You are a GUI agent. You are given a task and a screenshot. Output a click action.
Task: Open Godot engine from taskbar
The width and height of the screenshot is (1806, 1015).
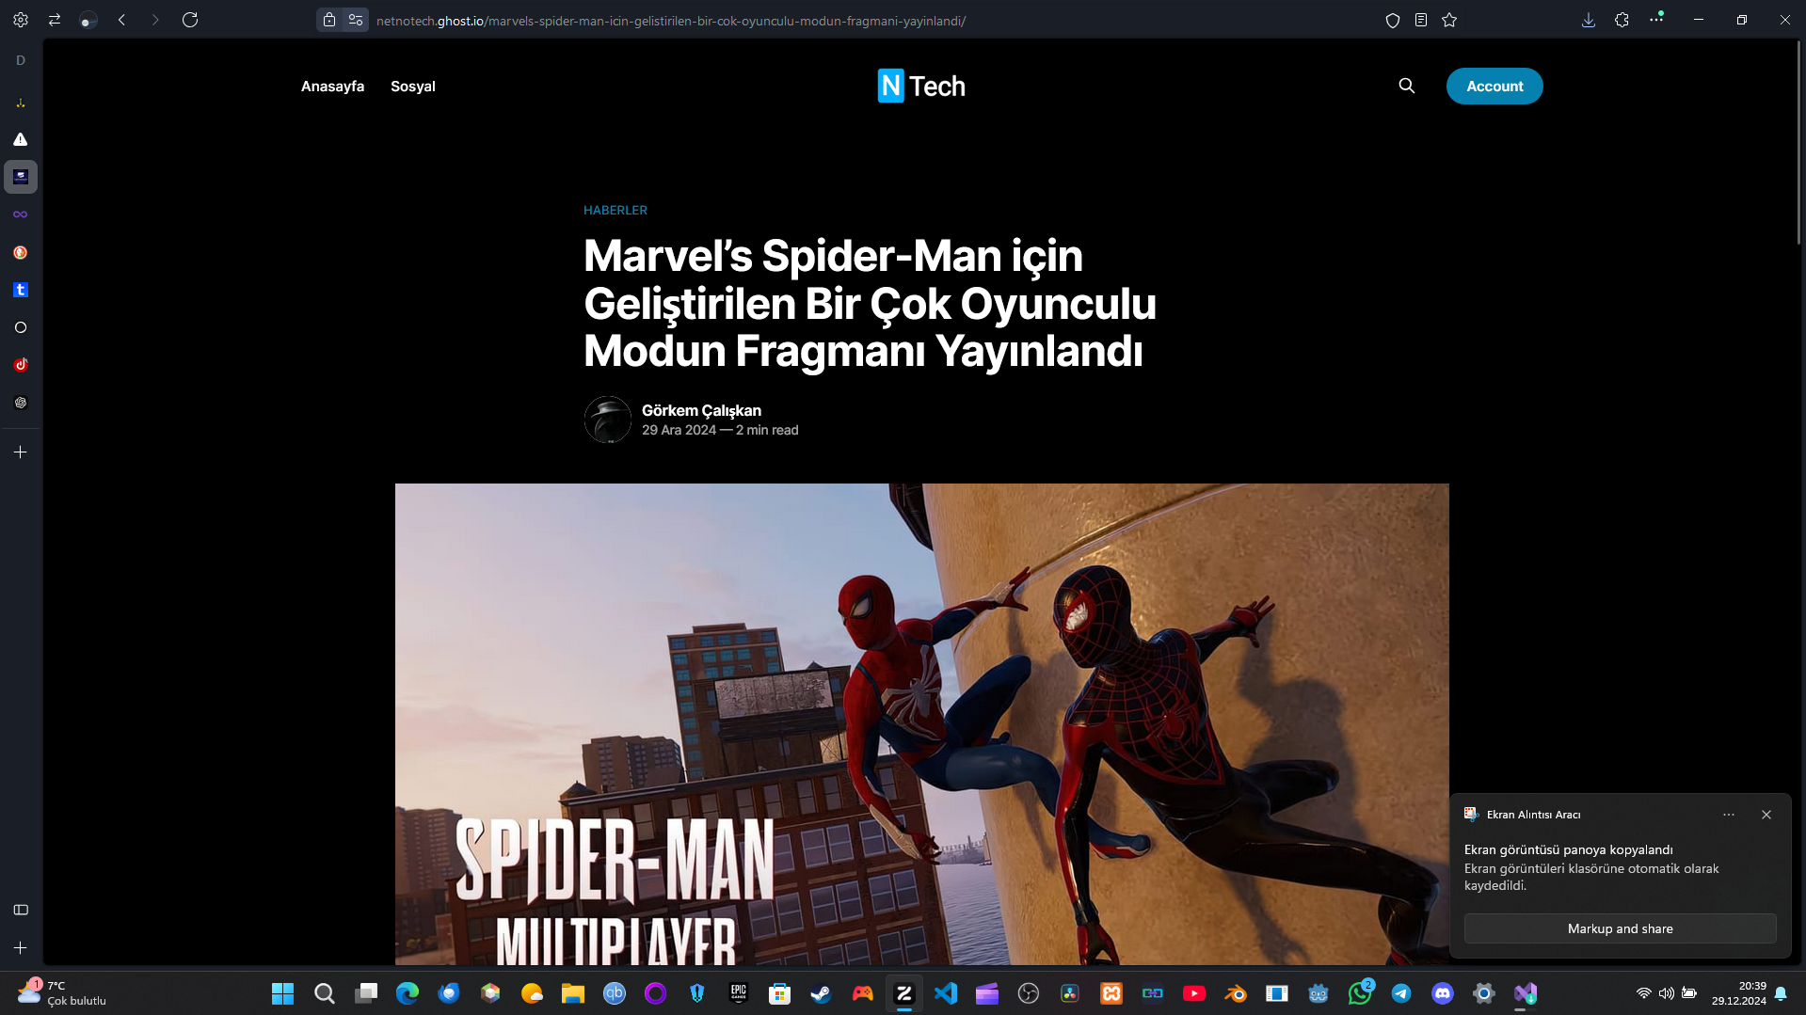(x=1319, y=993)
